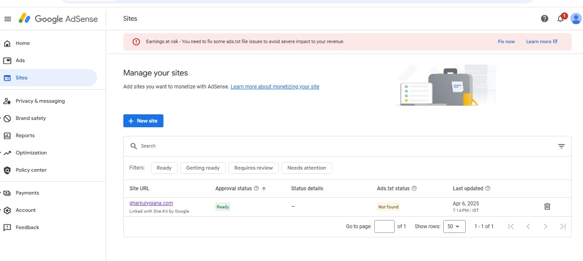Click the Ads icon in sidebar

[x=7, y=60]
